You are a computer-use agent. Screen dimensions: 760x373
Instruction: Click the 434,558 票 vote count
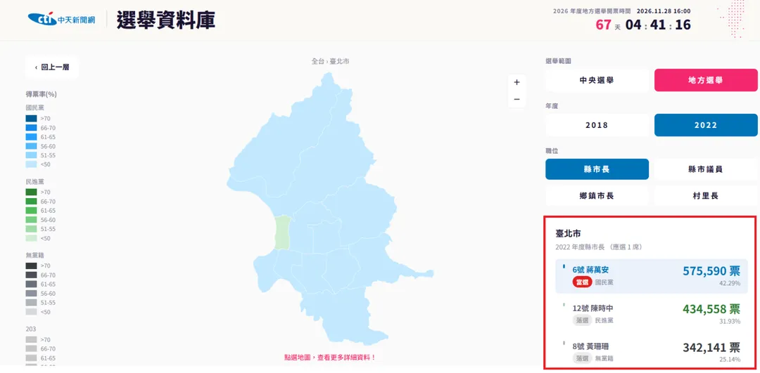pyautogui.click(x=711, y=309)
